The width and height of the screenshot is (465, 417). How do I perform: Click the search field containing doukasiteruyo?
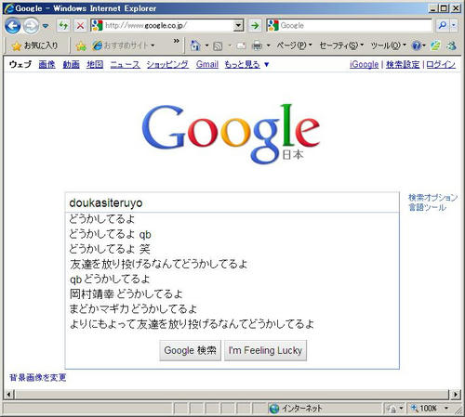click(x=232, y=202)
